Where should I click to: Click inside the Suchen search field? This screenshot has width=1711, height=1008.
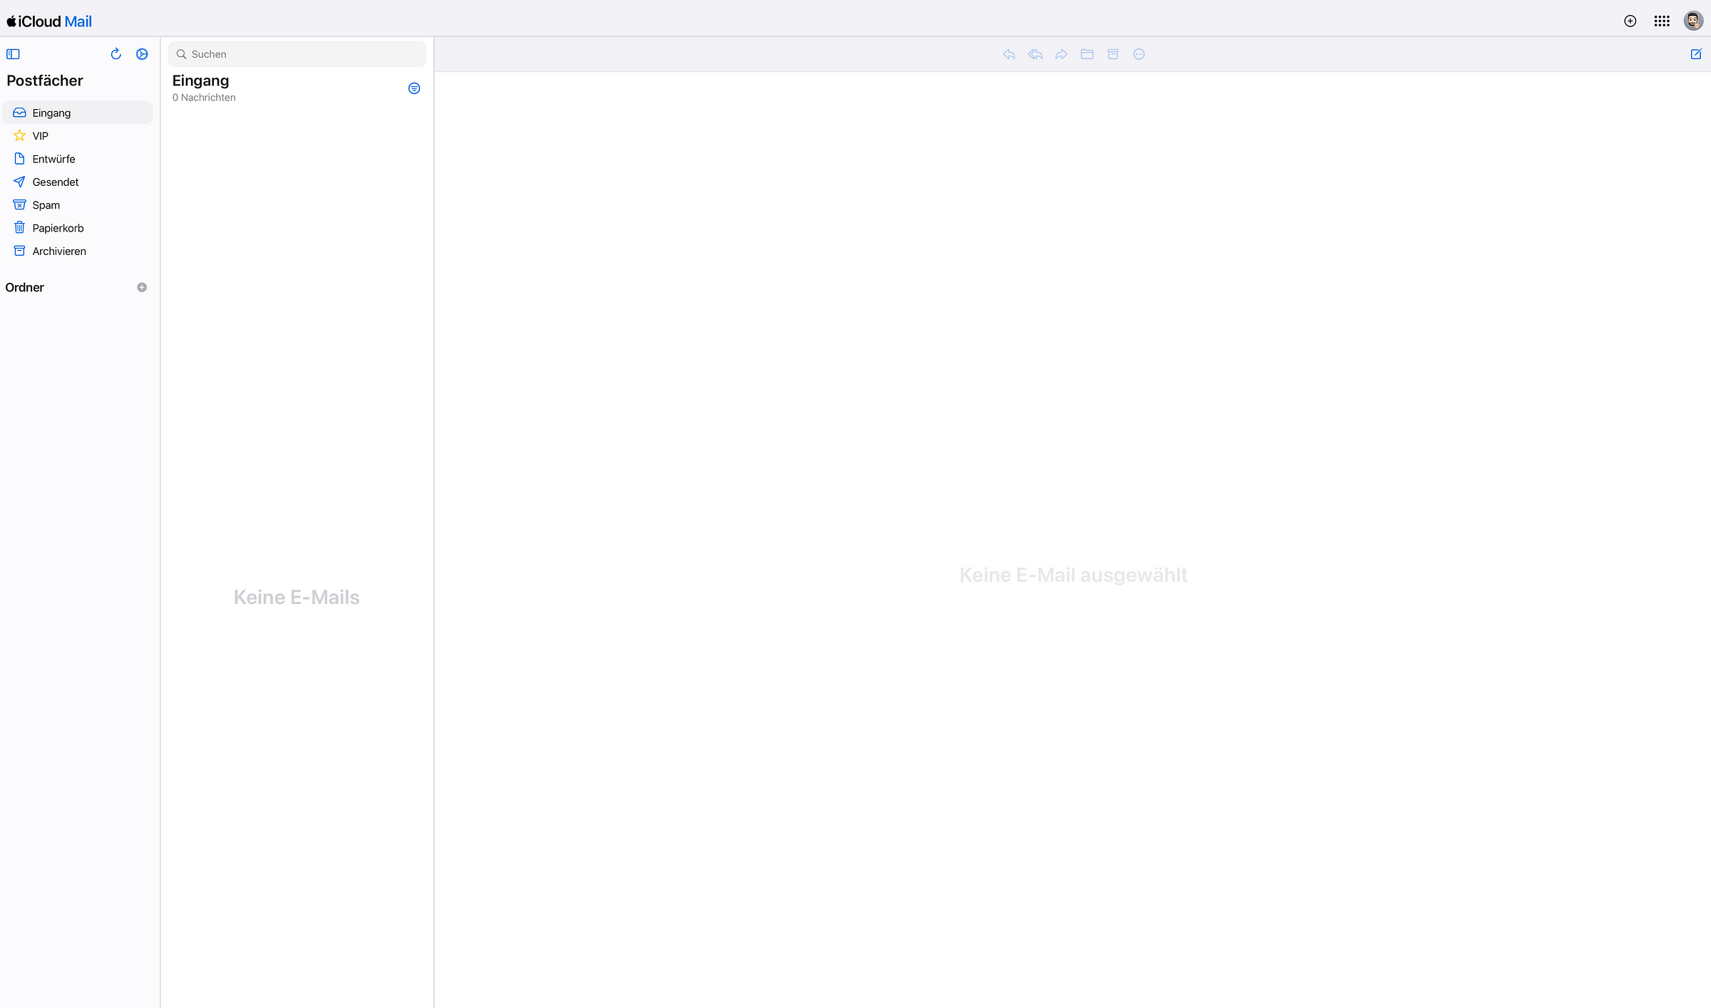[297, 53]
